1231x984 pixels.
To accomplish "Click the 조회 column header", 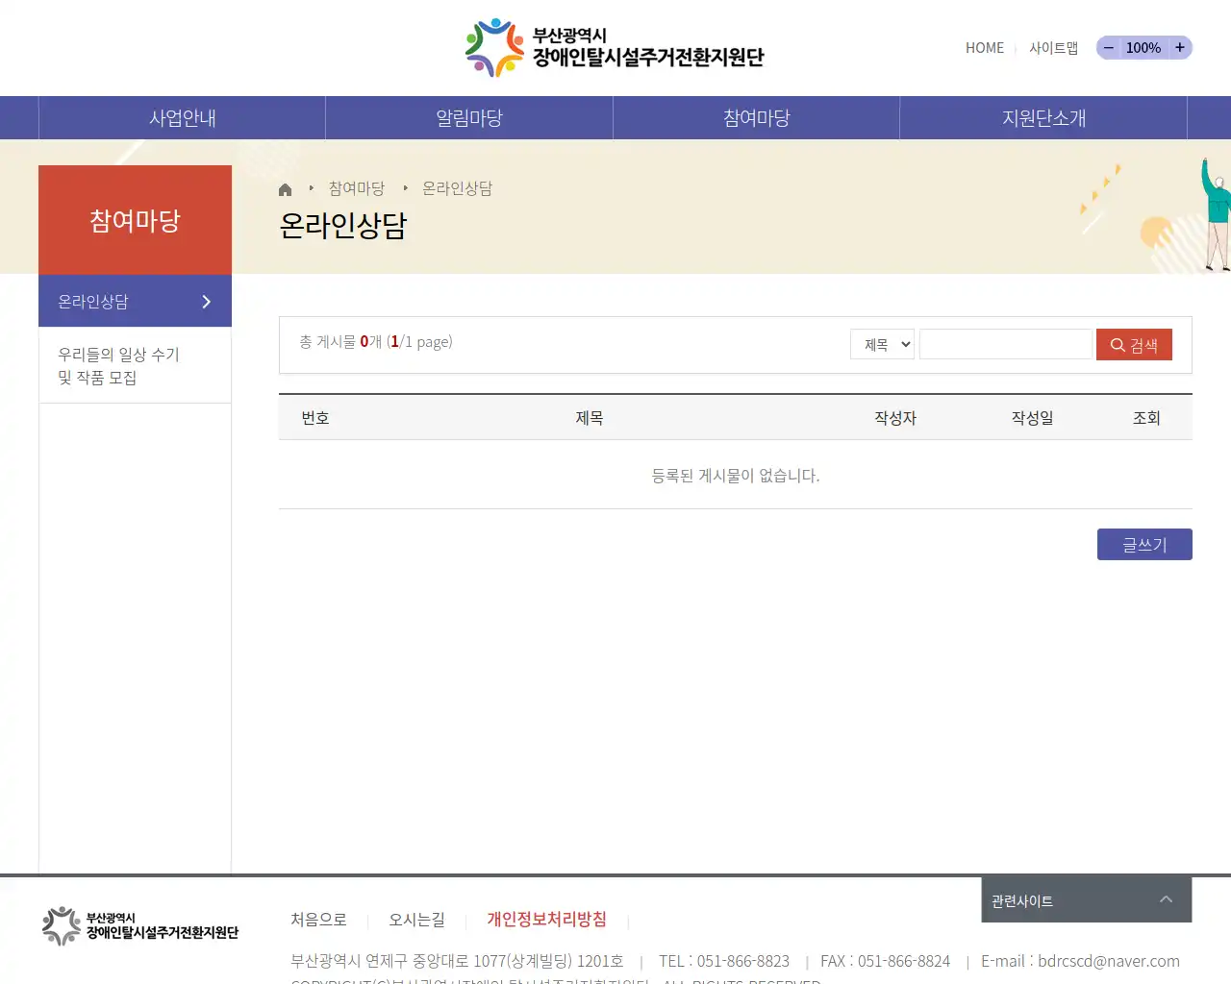I will coord(1146,418).
